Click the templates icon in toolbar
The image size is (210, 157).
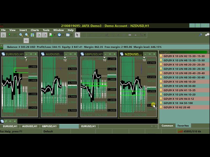click(x=68, y=35)
